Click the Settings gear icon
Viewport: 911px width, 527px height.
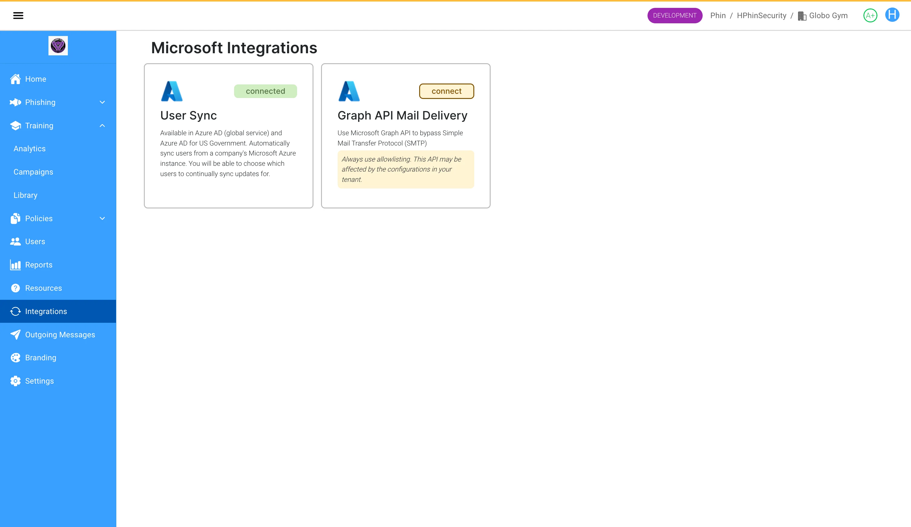tap(15, 381)
